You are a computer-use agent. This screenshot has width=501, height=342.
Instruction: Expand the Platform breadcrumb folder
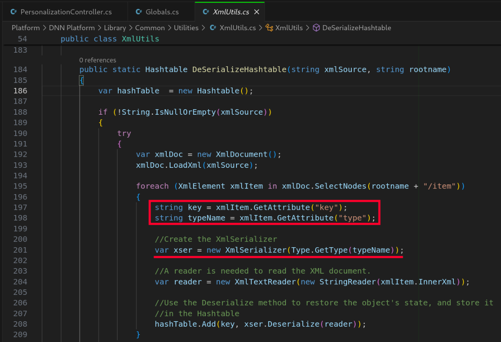point(26,28)
